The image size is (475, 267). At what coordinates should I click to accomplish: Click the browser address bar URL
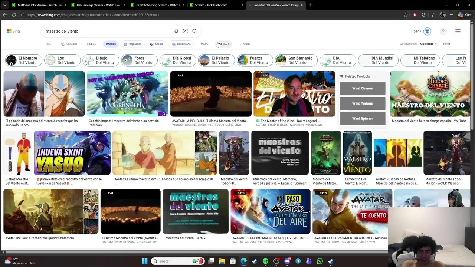point(93,15)
